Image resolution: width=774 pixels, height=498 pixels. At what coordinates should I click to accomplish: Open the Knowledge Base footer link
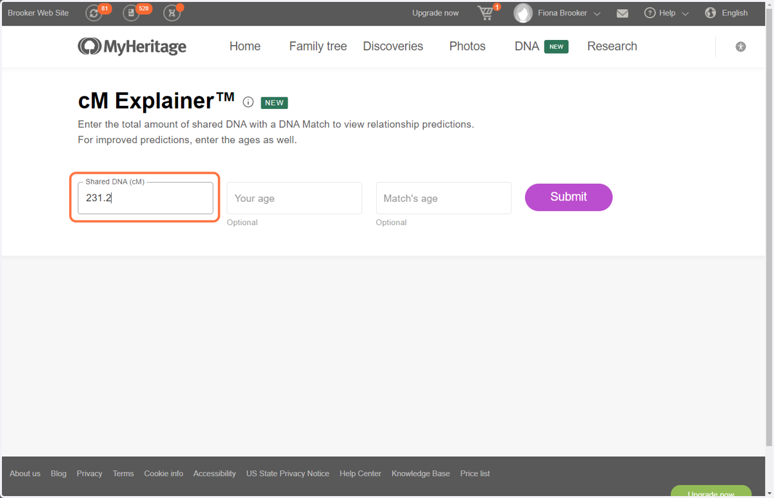pyautogui.click(x=421, y=473)
